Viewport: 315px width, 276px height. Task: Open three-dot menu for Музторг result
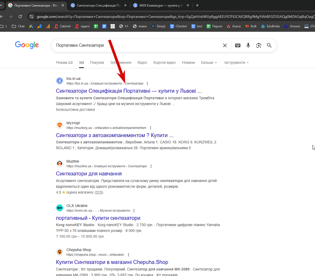coord(151,128)
